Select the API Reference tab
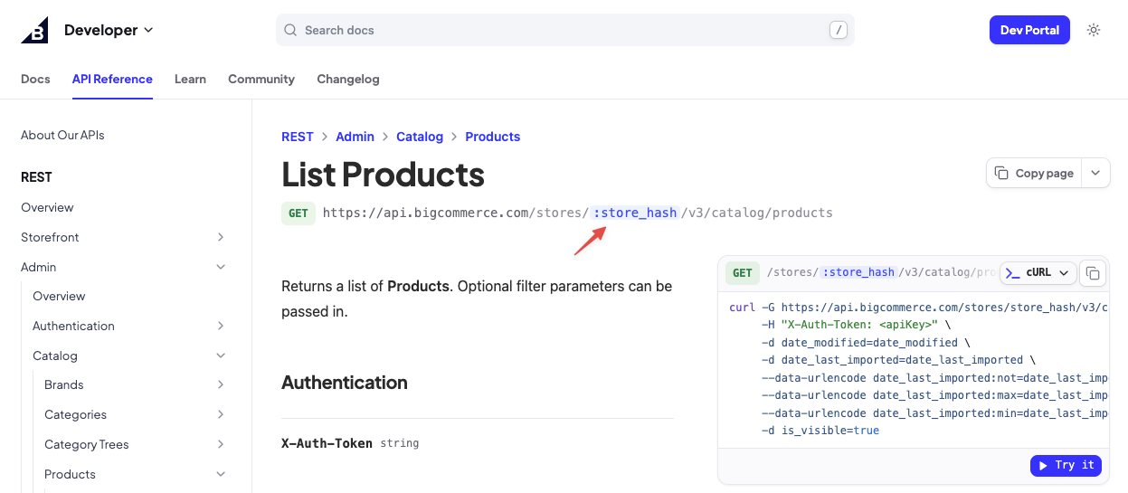The height and width of the screenshot is (493, 1128). (112, 79)
